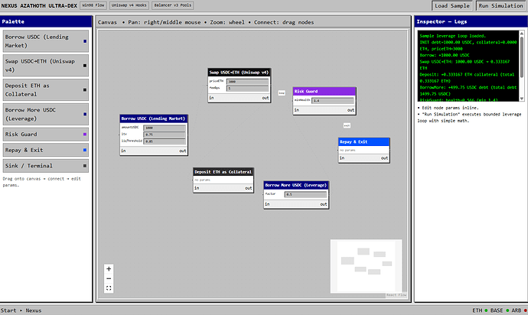Click the Load Sample button
Image resolution: width=528 pixels, height=315 pixels.
click(452, 5)
